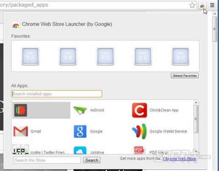Image resolution: width=219 pixels, height=171 pixels.
Task: Launch the highlighted app with the colorful book icon
Action: (21, 110)
